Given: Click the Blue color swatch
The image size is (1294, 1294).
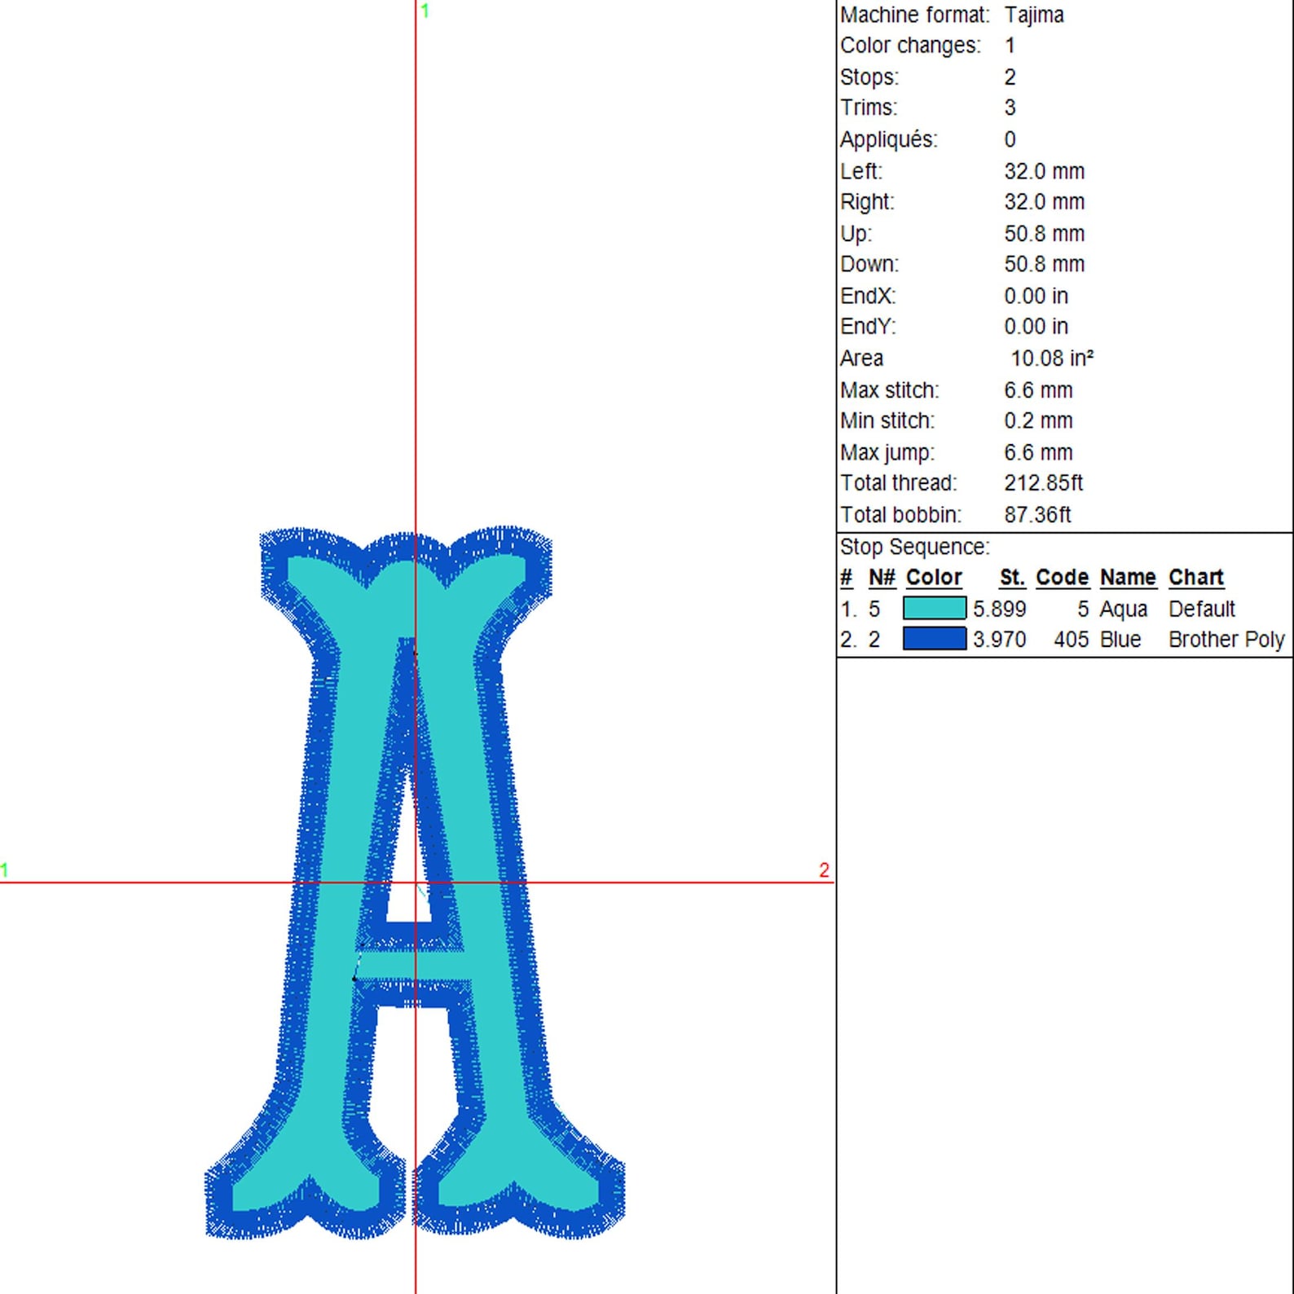Looking at the screenshot, I should coord(934,639).
